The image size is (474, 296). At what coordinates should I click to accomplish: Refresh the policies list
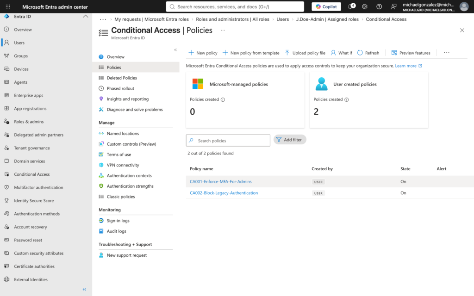(x=368, y=53)
